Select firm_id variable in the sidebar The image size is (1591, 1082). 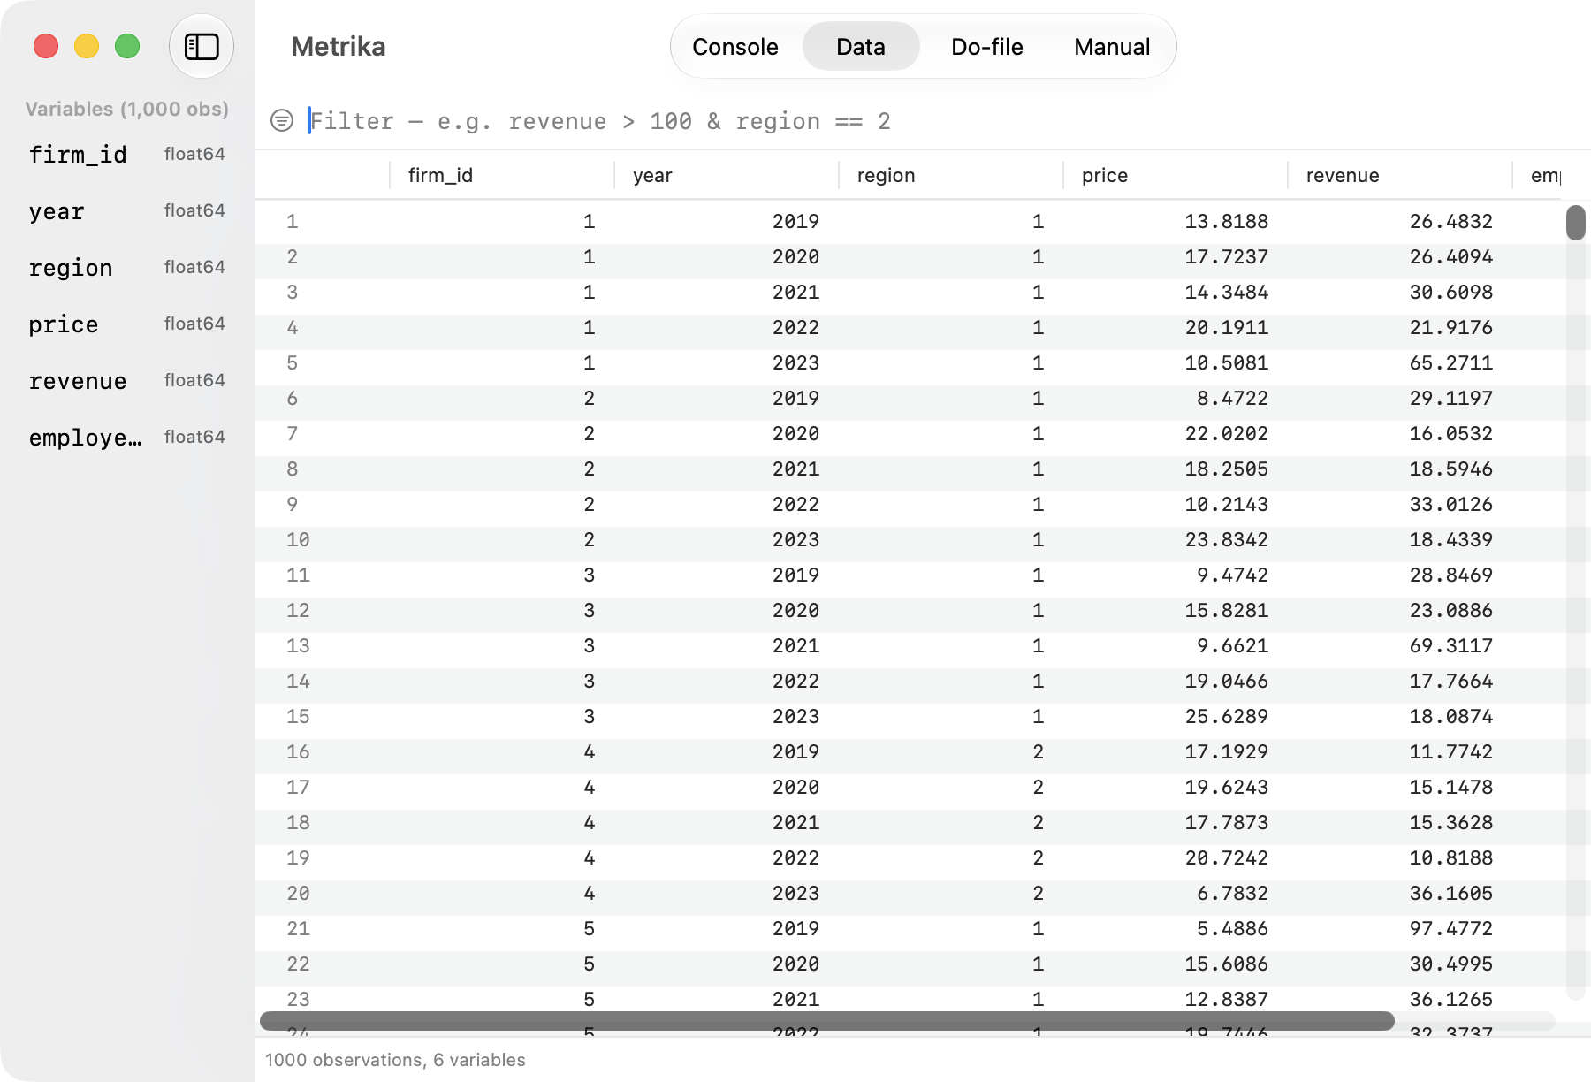pos(127,155)
